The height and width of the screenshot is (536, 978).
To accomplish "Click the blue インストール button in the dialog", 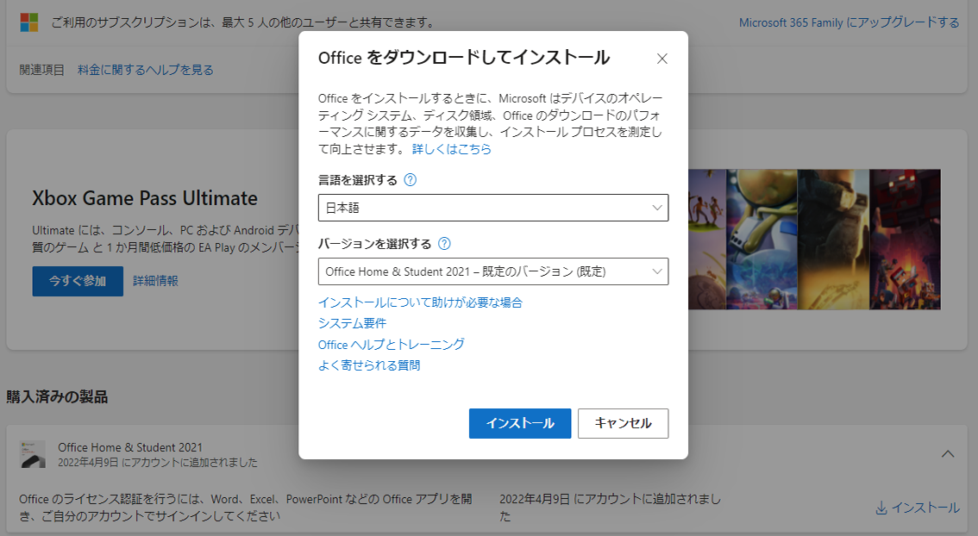I will click(519, 423).
